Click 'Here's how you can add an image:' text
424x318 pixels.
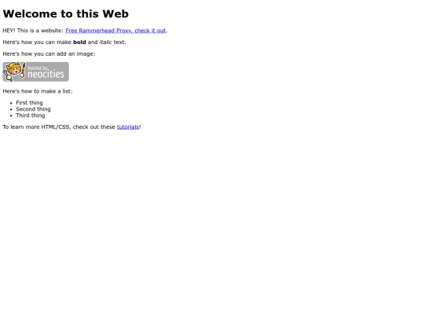49,54
